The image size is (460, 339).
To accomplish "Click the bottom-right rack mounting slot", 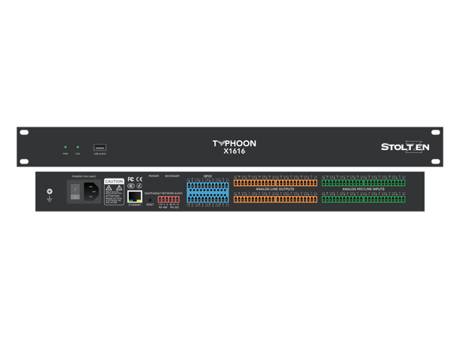I will (436, 161).
